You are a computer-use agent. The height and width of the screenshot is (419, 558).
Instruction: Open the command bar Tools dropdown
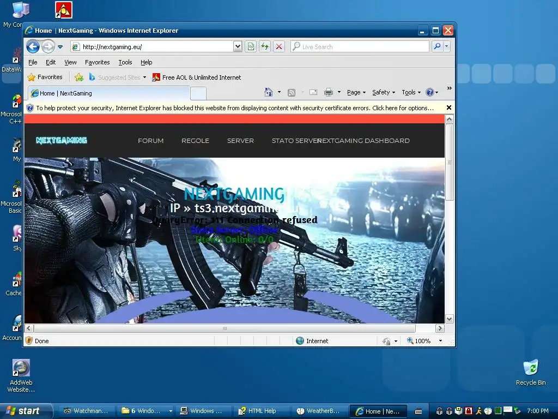coord(411,92)
